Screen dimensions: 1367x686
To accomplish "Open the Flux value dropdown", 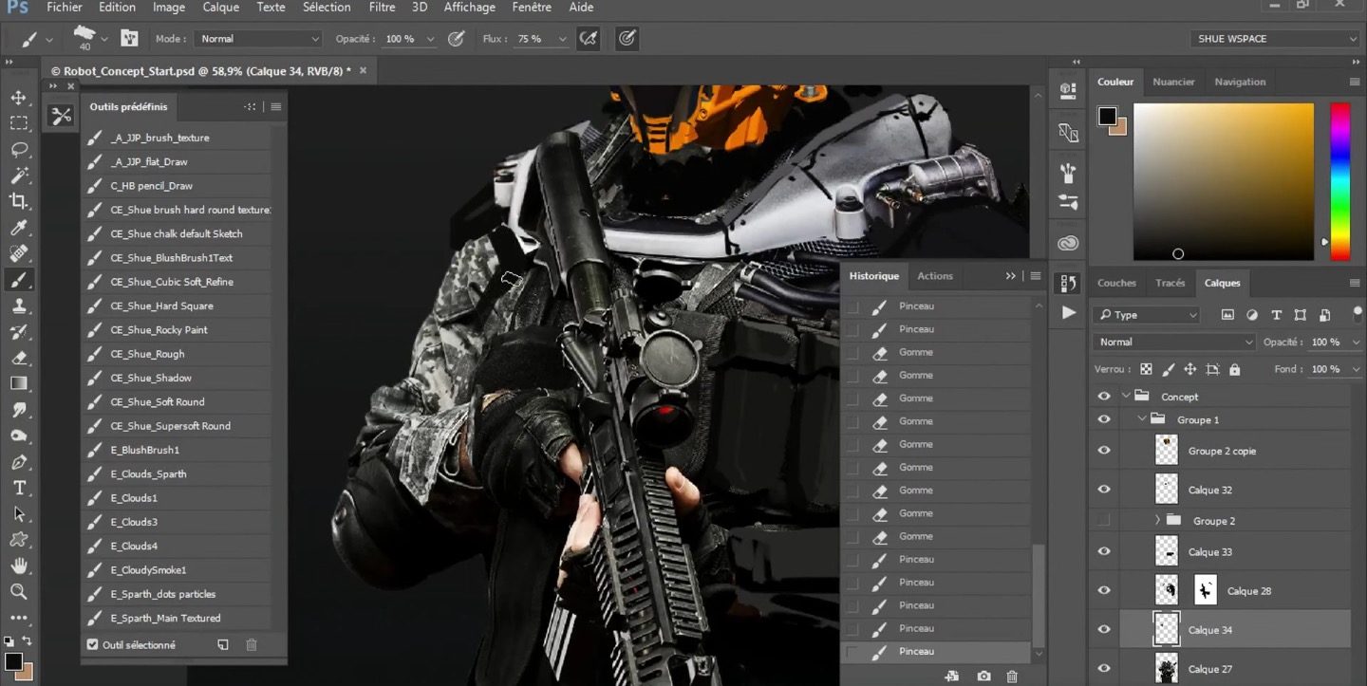I will [x=562, y=39].
